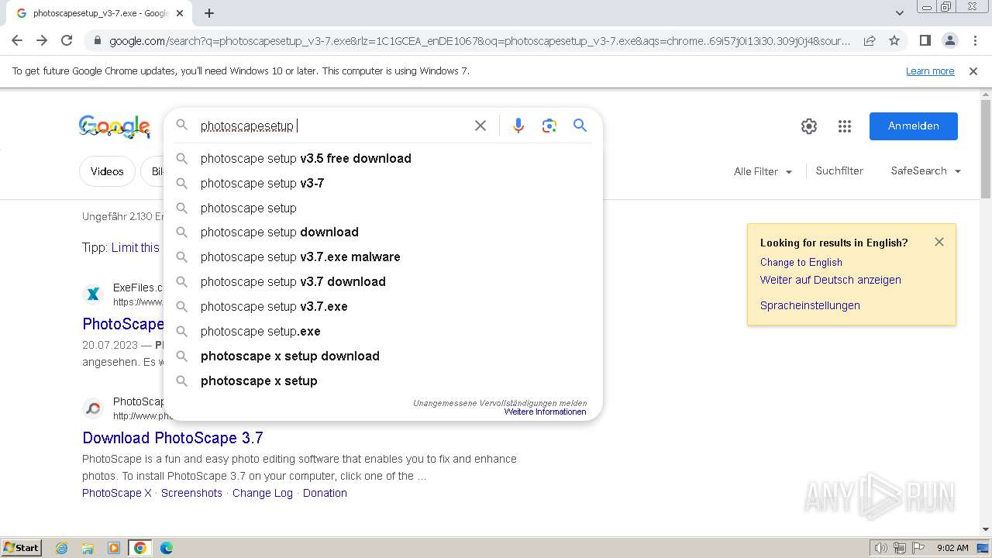Open the Google apps grid
The width and height of the screenshot is (992, 558).
click(845, 126)
